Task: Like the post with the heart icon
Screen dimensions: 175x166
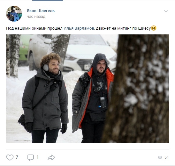Action: (x=10, y=157)
